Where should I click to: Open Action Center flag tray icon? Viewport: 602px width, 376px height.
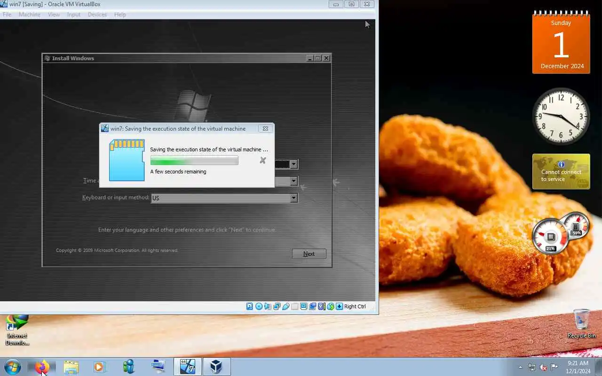554,367
